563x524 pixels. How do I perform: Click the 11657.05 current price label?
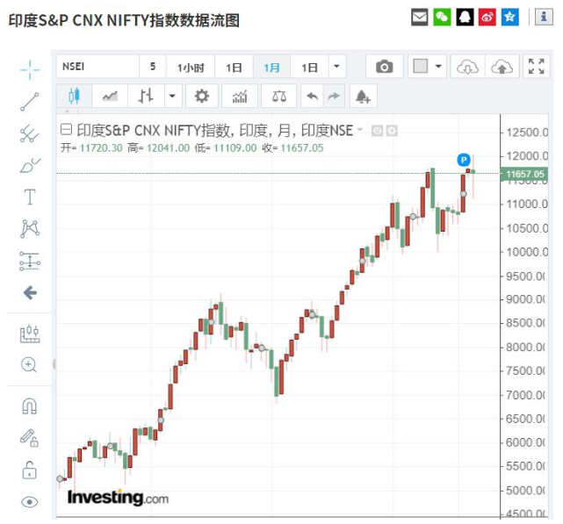click(524, 174)
